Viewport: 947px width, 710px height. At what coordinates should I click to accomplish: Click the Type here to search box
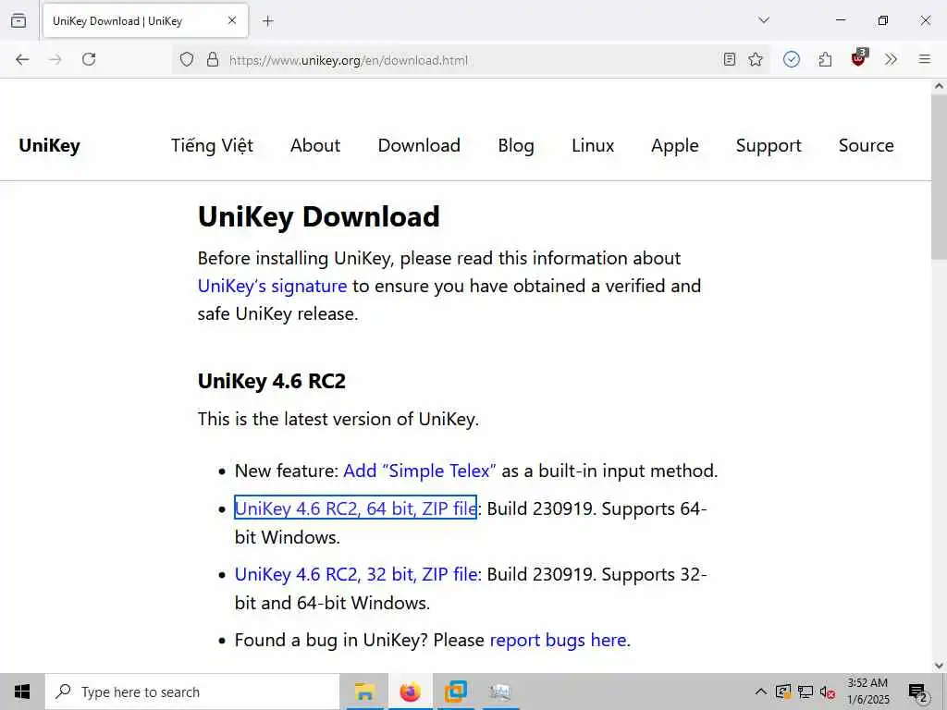coord(192,692)
